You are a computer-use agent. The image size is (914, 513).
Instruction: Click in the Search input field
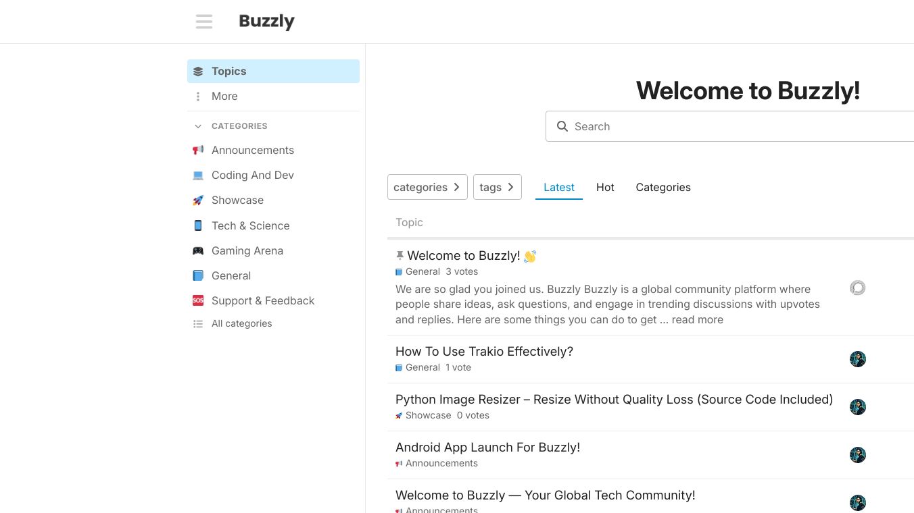[x=676, y=126]
